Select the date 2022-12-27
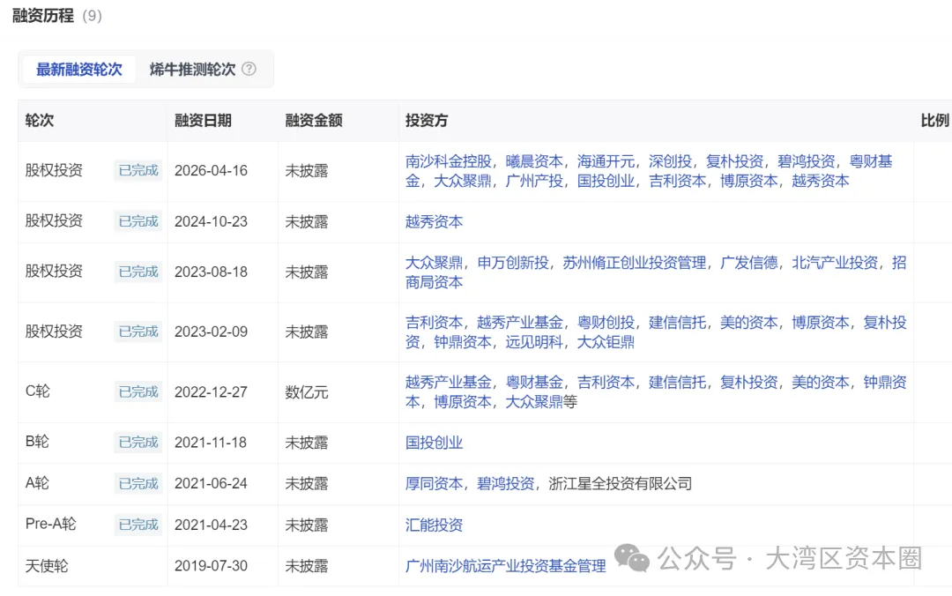Viewport: 952px width, 596px height. point(211,391)
